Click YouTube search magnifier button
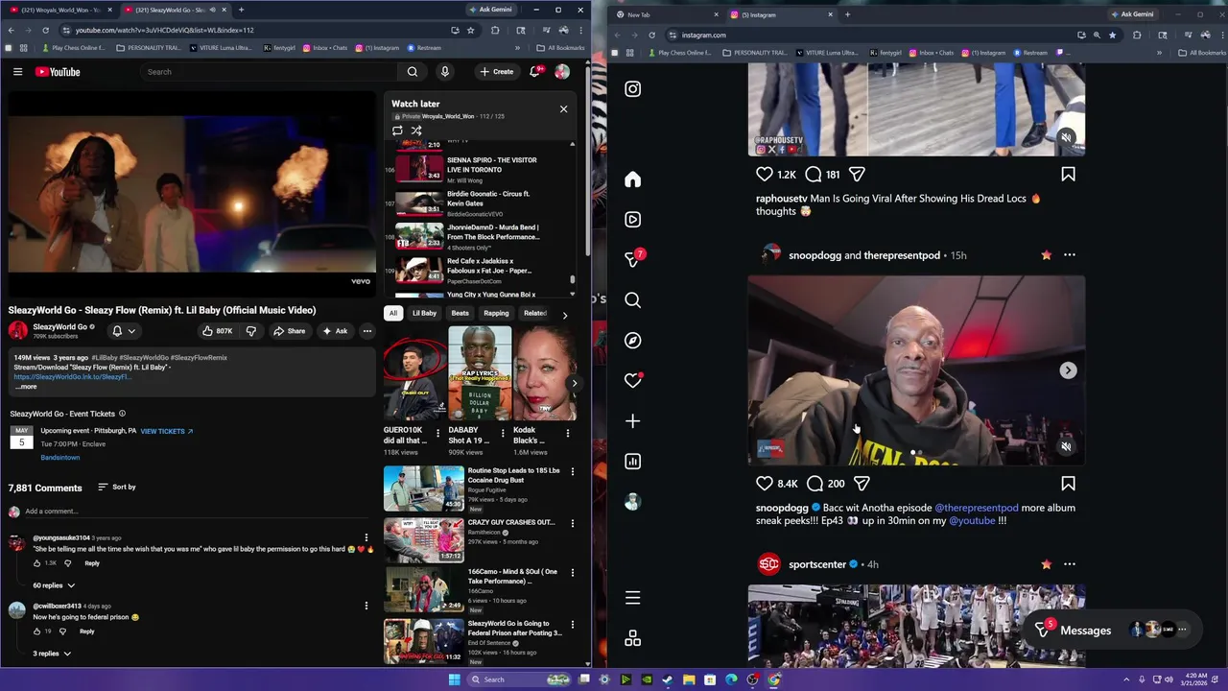This screenshot has height=691, width=1228. coord(413,72)
